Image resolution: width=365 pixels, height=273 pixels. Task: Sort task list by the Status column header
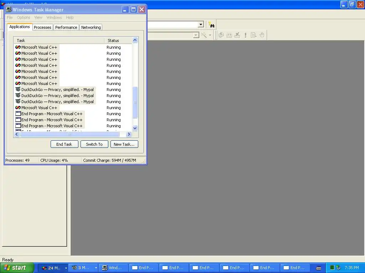tap(118, 41)
